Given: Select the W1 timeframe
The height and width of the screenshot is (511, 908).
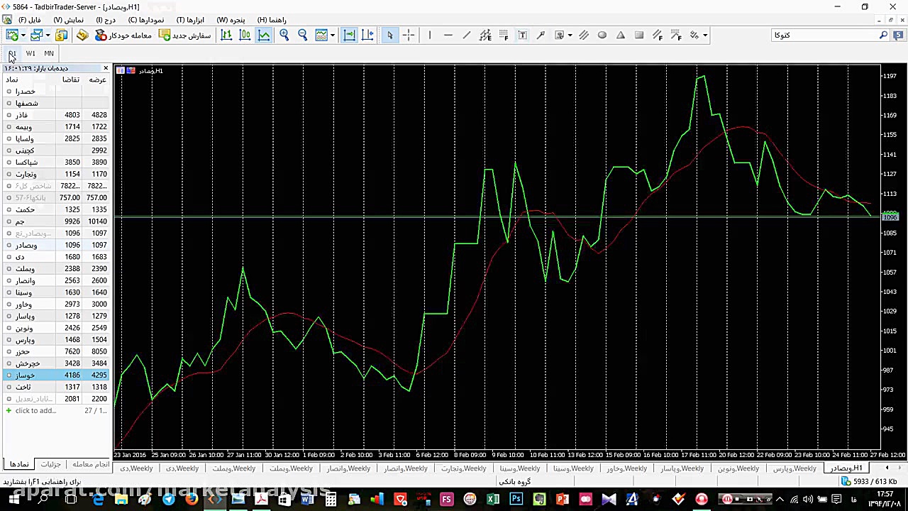Looking at the screenshot, I should coord(31,53).
